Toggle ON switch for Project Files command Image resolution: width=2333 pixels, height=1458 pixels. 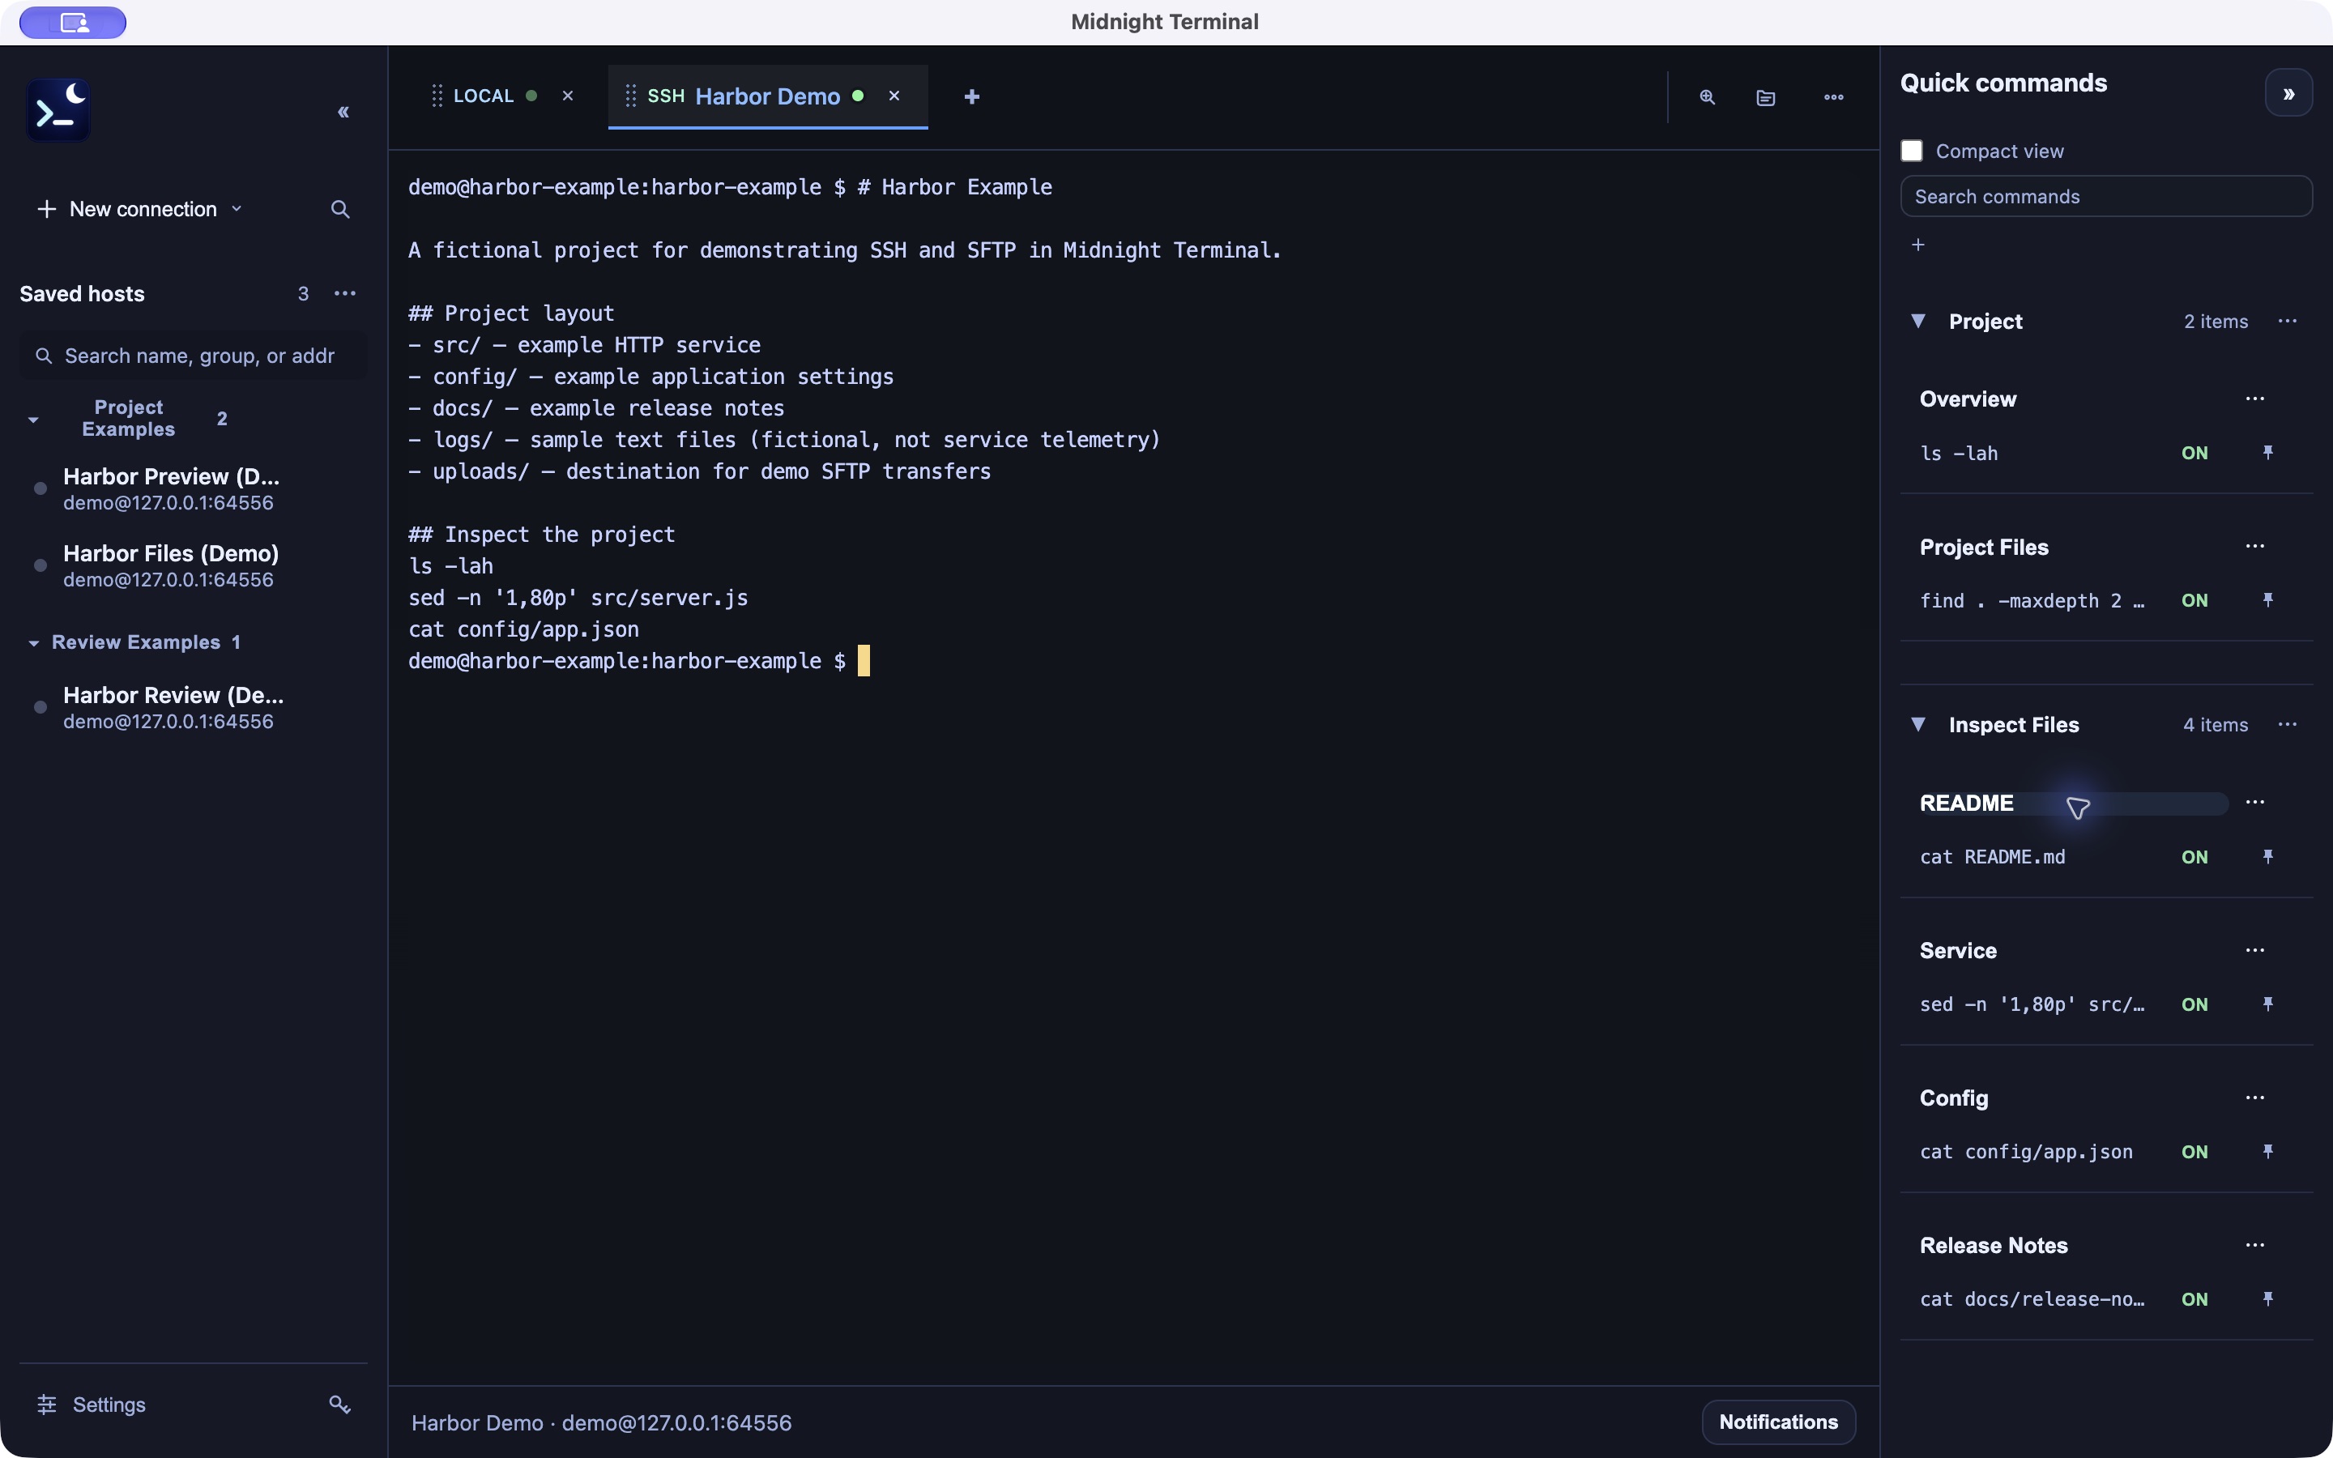click(x=2195, y=599)
